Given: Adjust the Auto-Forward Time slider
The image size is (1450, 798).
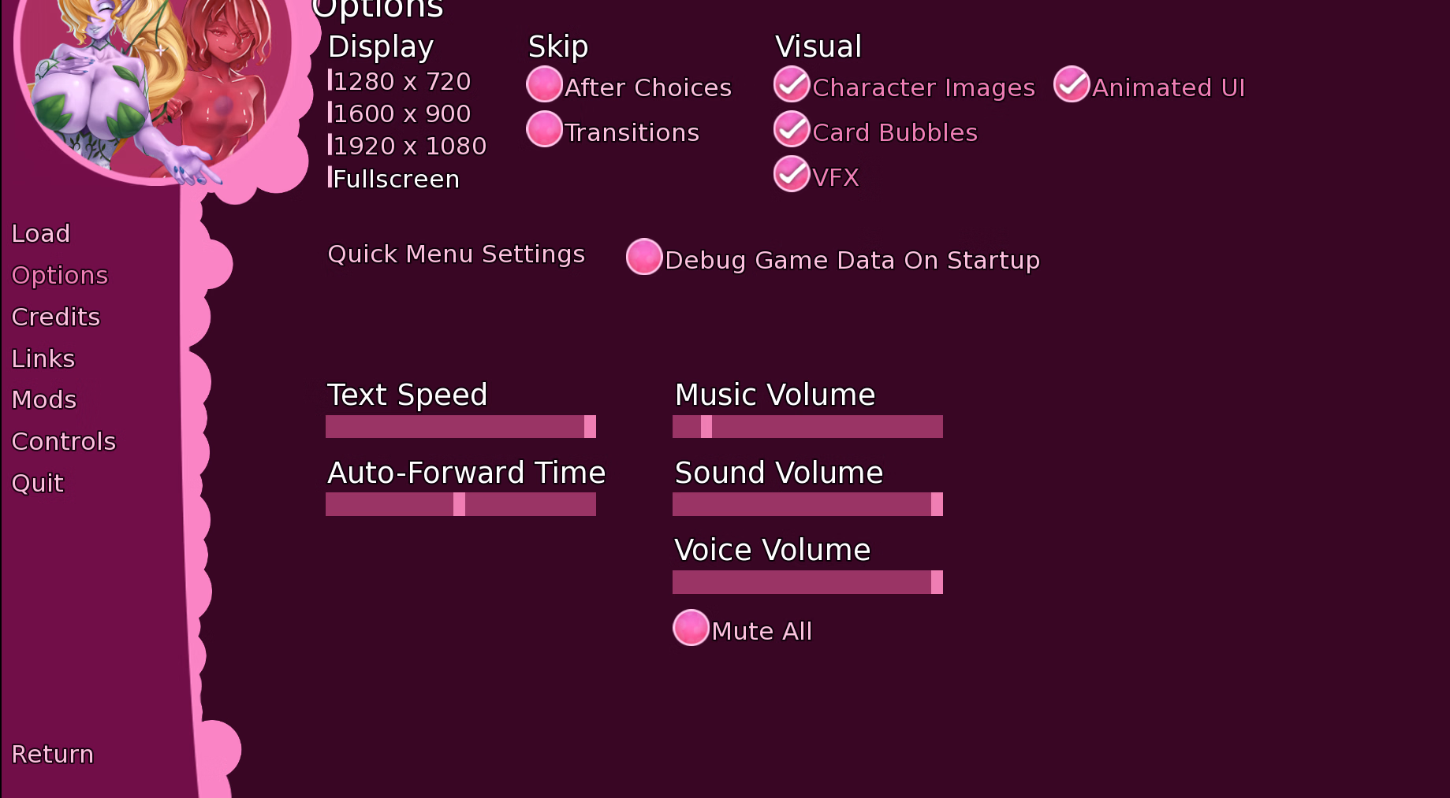Looking at the screenshot, I should [x=460, y=505].
